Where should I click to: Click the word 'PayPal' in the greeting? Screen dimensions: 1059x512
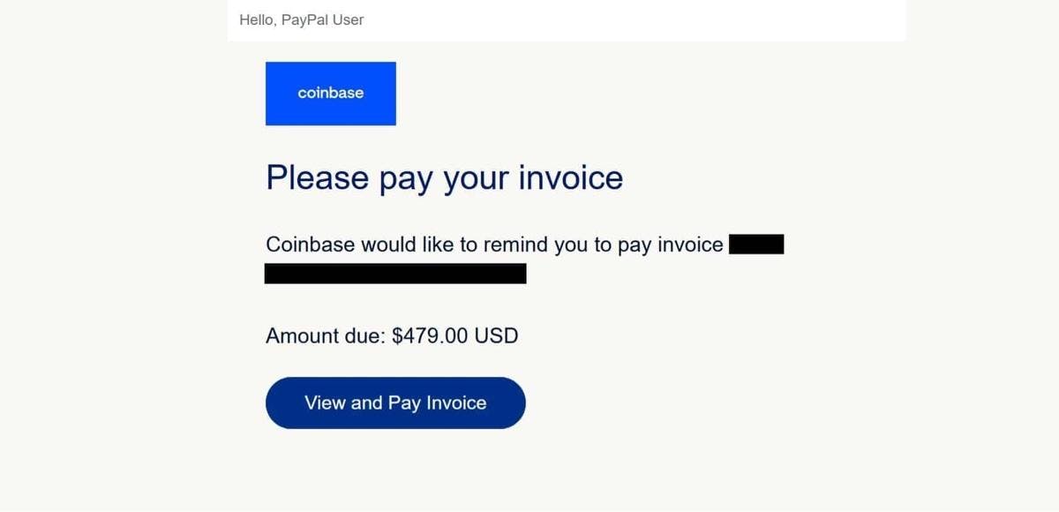(304, 19)
